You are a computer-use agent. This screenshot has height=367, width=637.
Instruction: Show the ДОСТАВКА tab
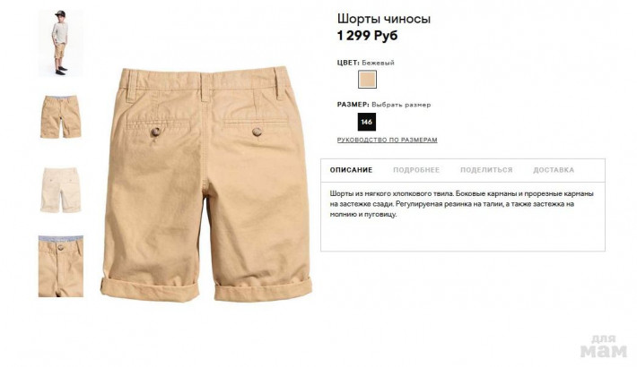click(x=554, y=170)
